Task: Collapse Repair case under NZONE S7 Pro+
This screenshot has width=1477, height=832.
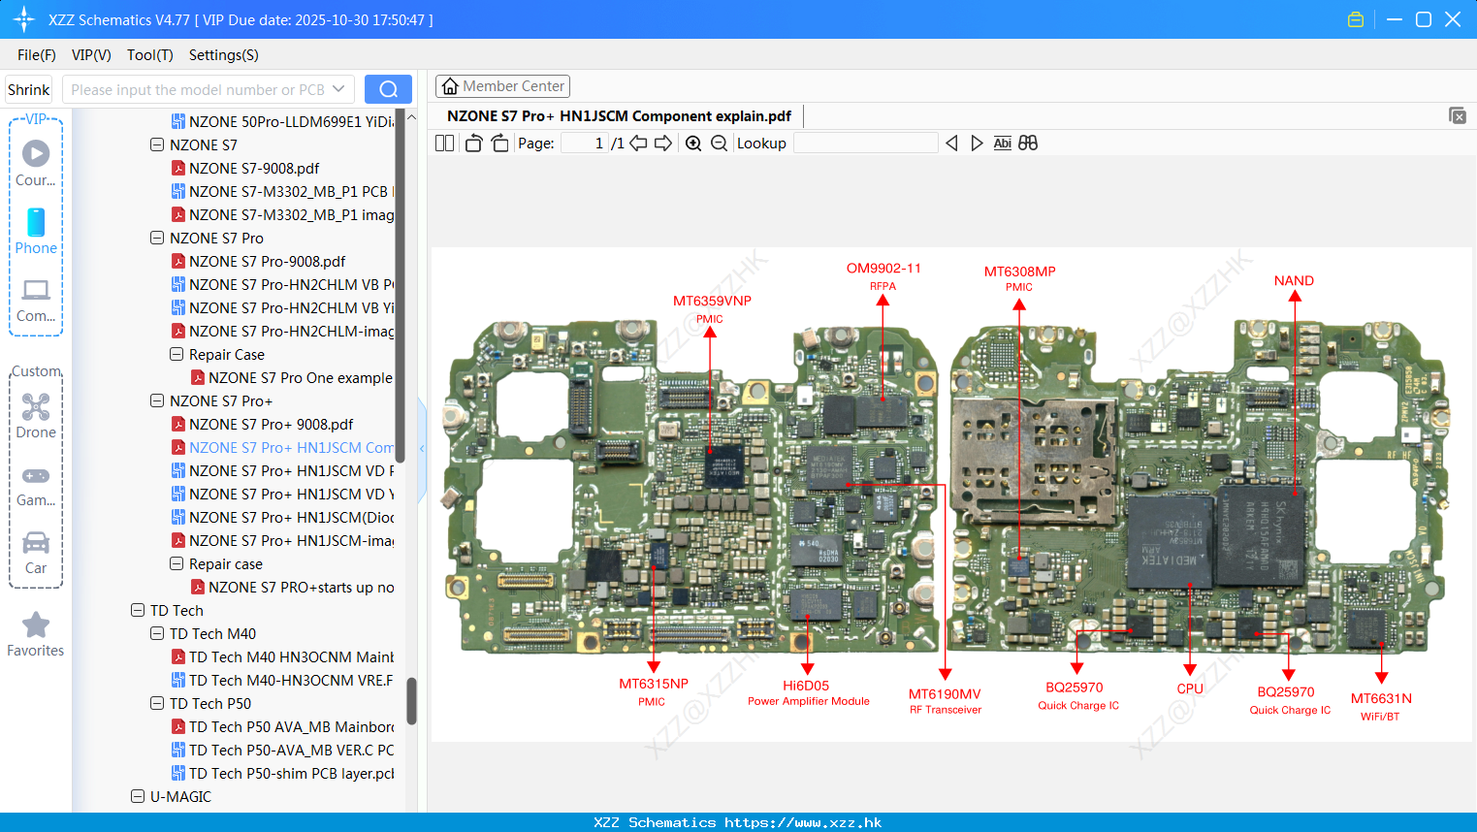Action: [177, 563]
